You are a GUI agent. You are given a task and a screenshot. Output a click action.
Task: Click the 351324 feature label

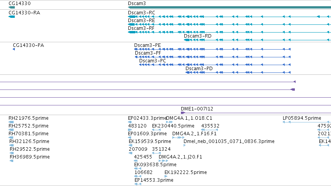coord(161,149)
